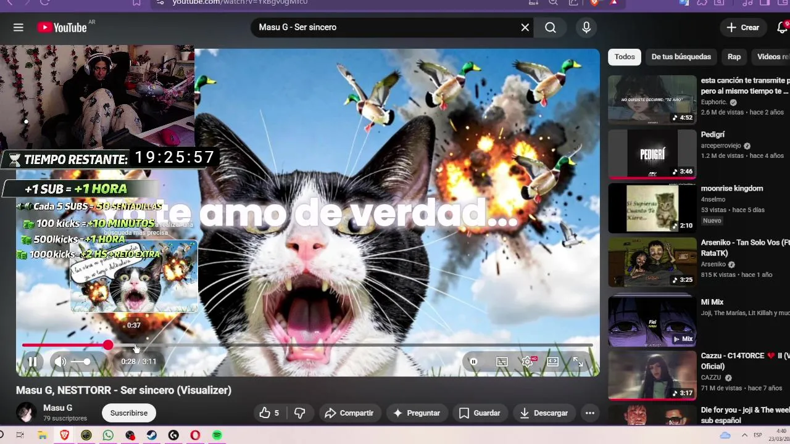Pause the video

(33, 362)
